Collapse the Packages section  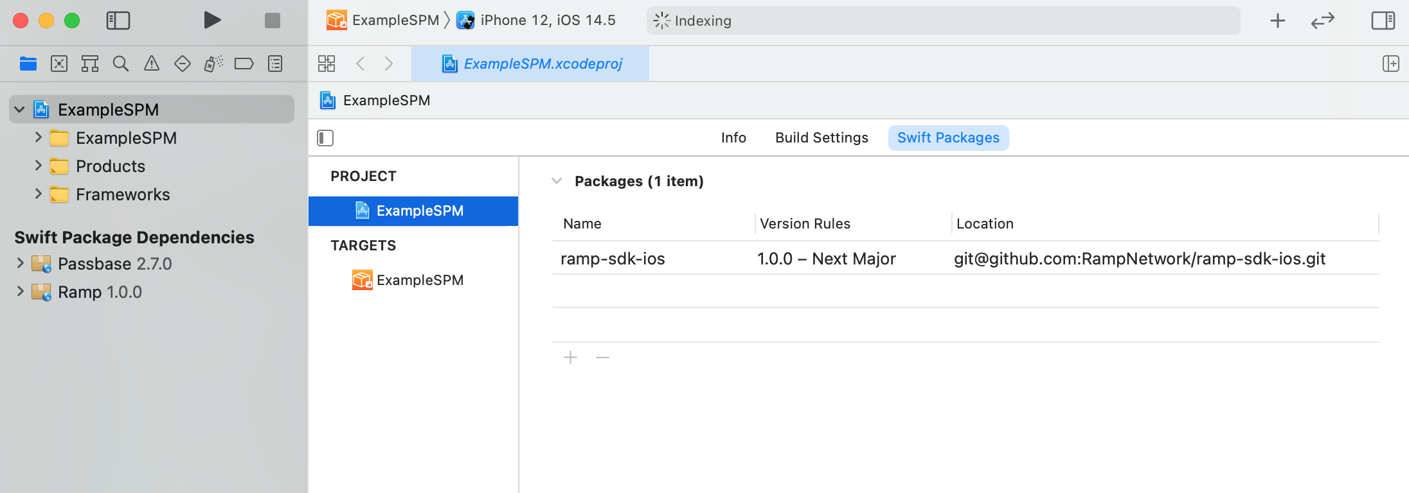pyautogui.click(x=557, y=181)
